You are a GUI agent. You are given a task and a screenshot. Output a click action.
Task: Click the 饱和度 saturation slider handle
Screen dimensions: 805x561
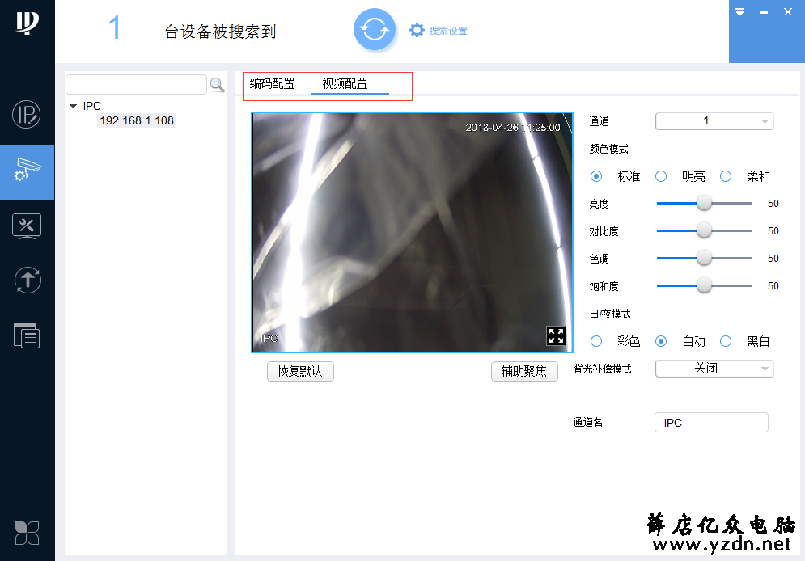point(704,285)
